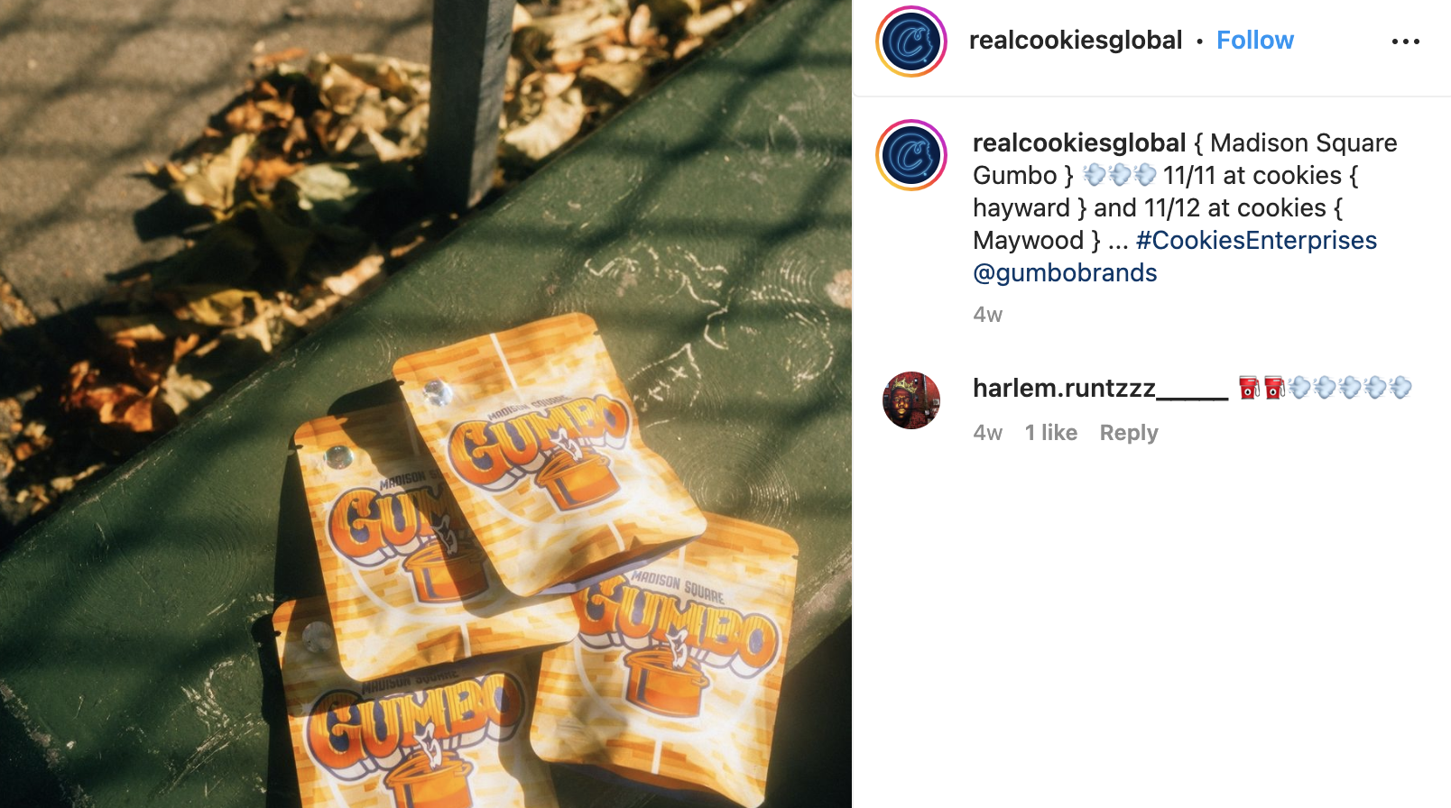Click the gas pump emojis in comment
The image size is (1451, 808).
tap(1262, 389)
